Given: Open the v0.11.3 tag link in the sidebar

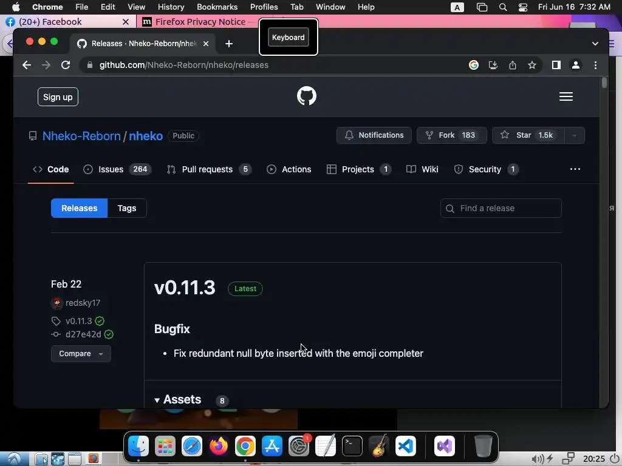Looking at the screenshot, I should [78, 321].
